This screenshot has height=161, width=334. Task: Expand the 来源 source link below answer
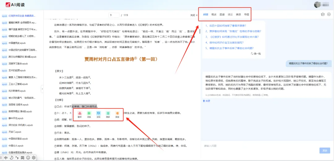click(x=206, y=101)
